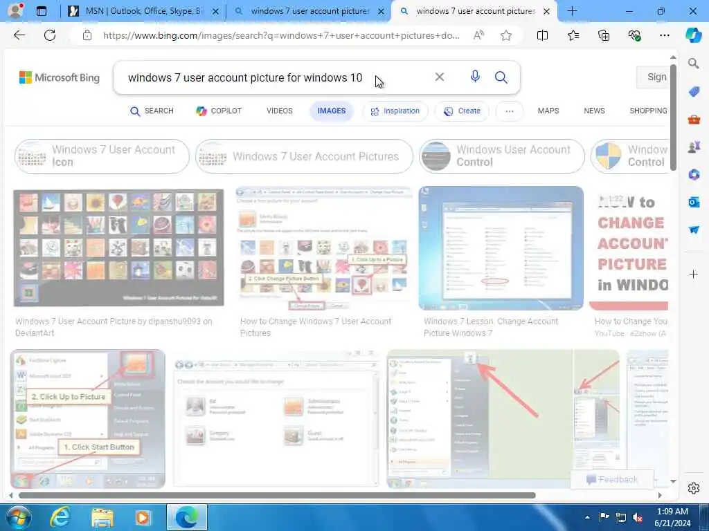Select Windows User Account Control suggestion
Screen dimensions: 709x531
point(501,156)
